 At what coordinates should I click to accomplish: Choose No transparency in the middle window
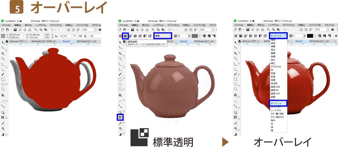point(120,36)
